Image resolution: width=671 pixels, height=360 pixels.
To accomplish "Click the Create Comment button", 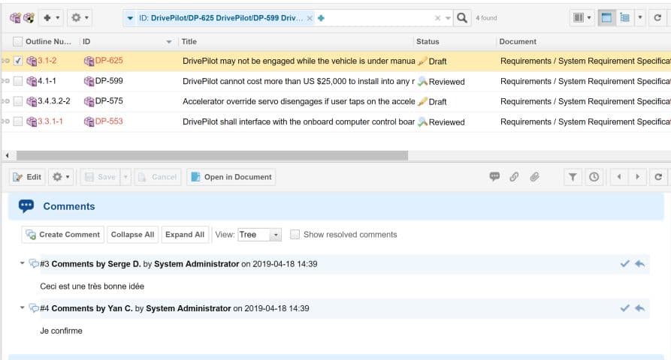I will pyautogui.click(x=62, y=235).
